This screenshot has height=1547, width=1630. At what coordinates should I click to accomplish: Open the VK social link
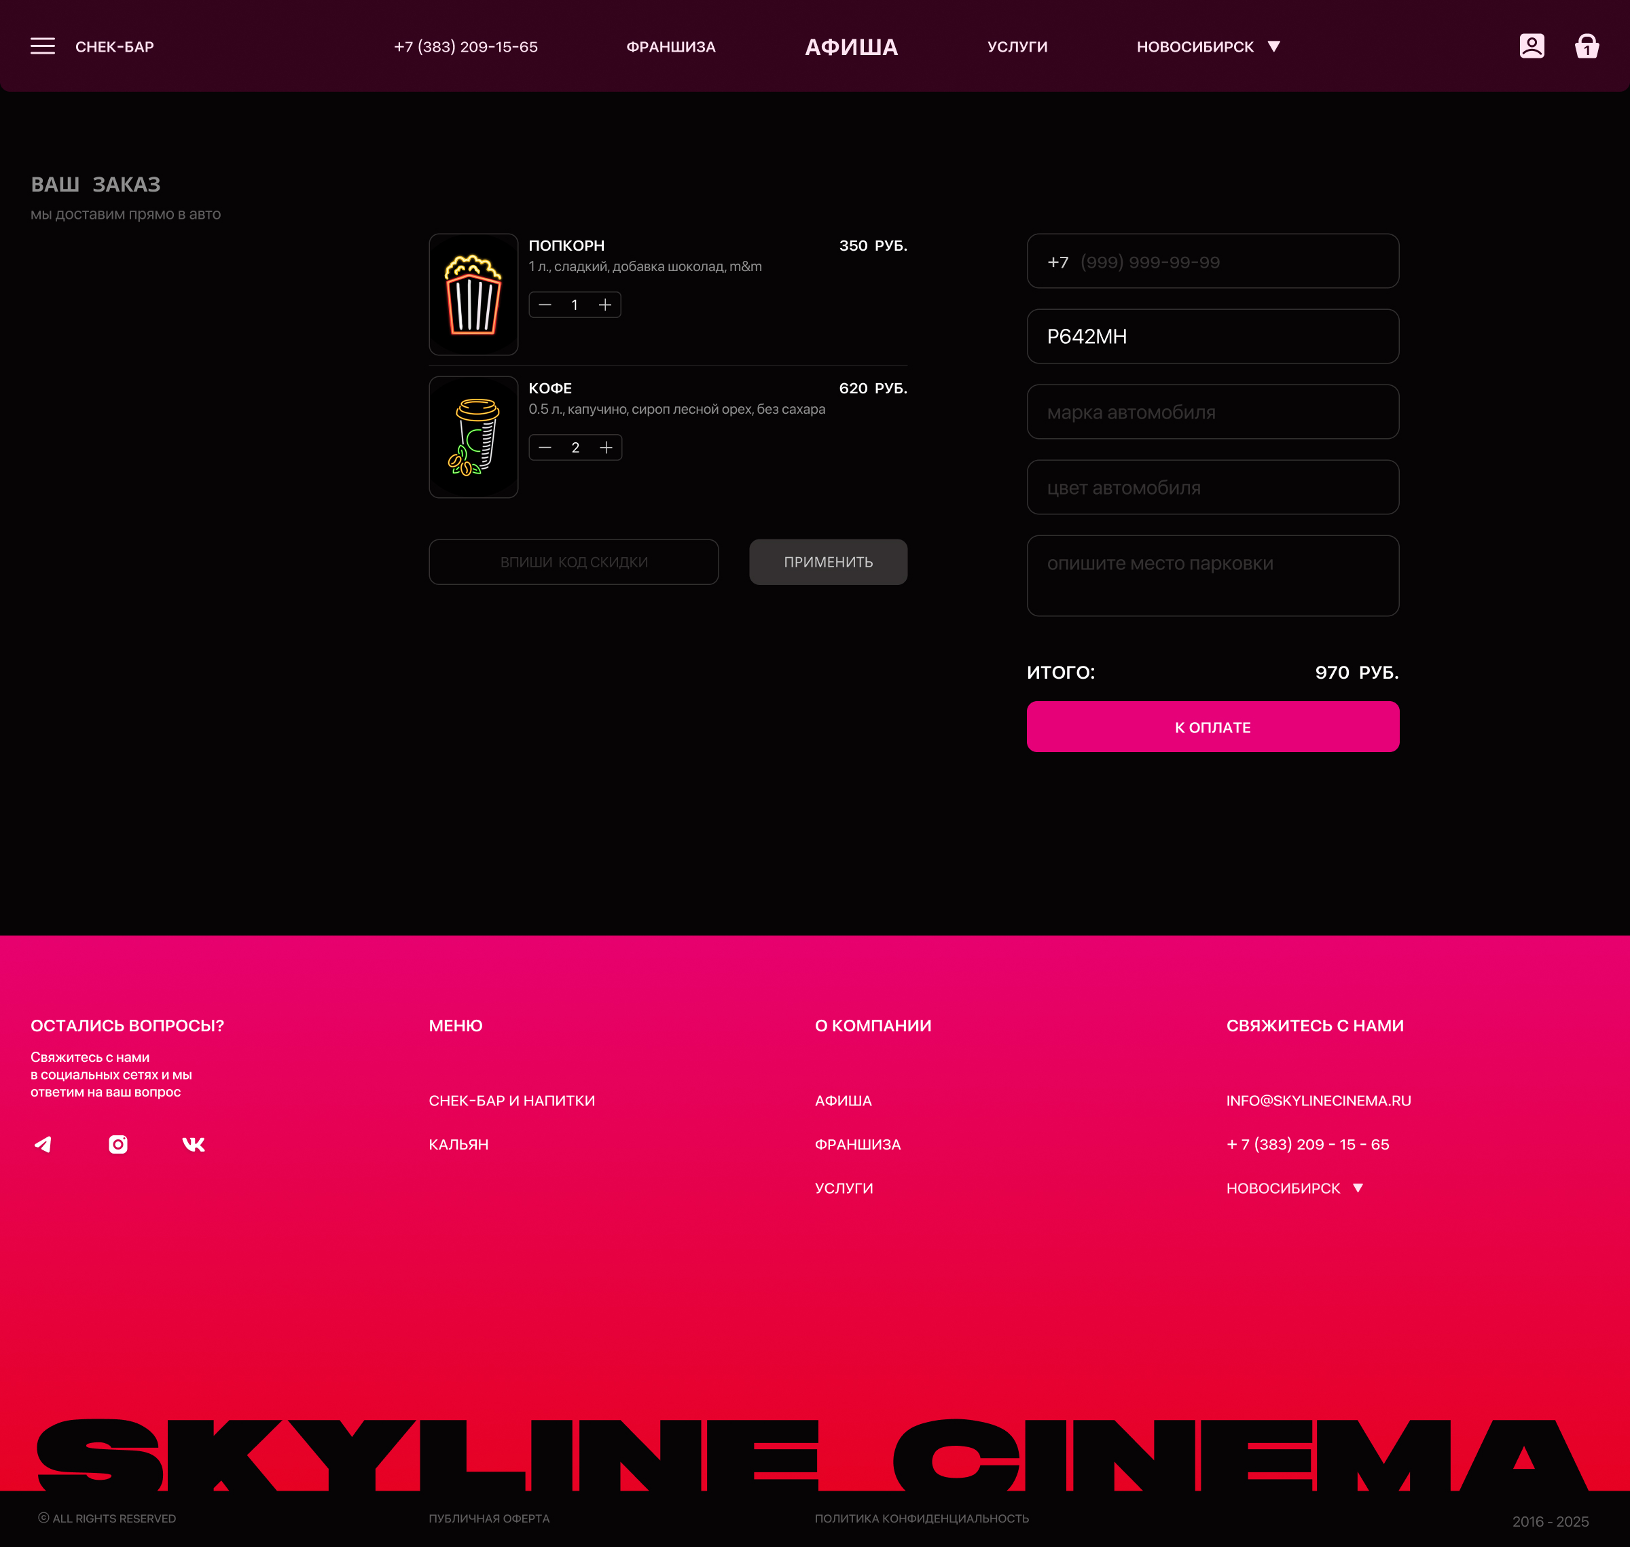[x=193, y=1143]
